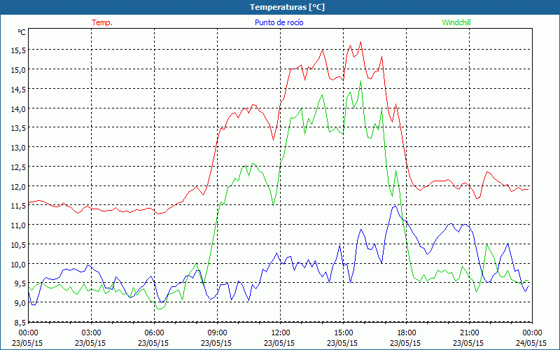560x350 pixels.
Task: Click the Temperaturas [°C] chart title
Action: (x=288, y=7)
